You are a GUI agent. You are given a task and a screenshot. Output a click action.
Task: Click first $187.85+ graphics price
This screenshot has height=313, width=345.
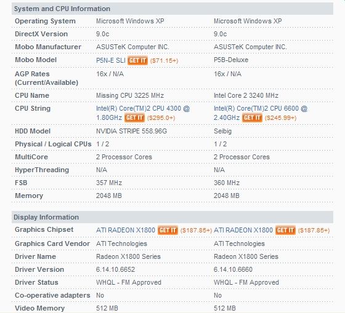(x=196, y=231)
